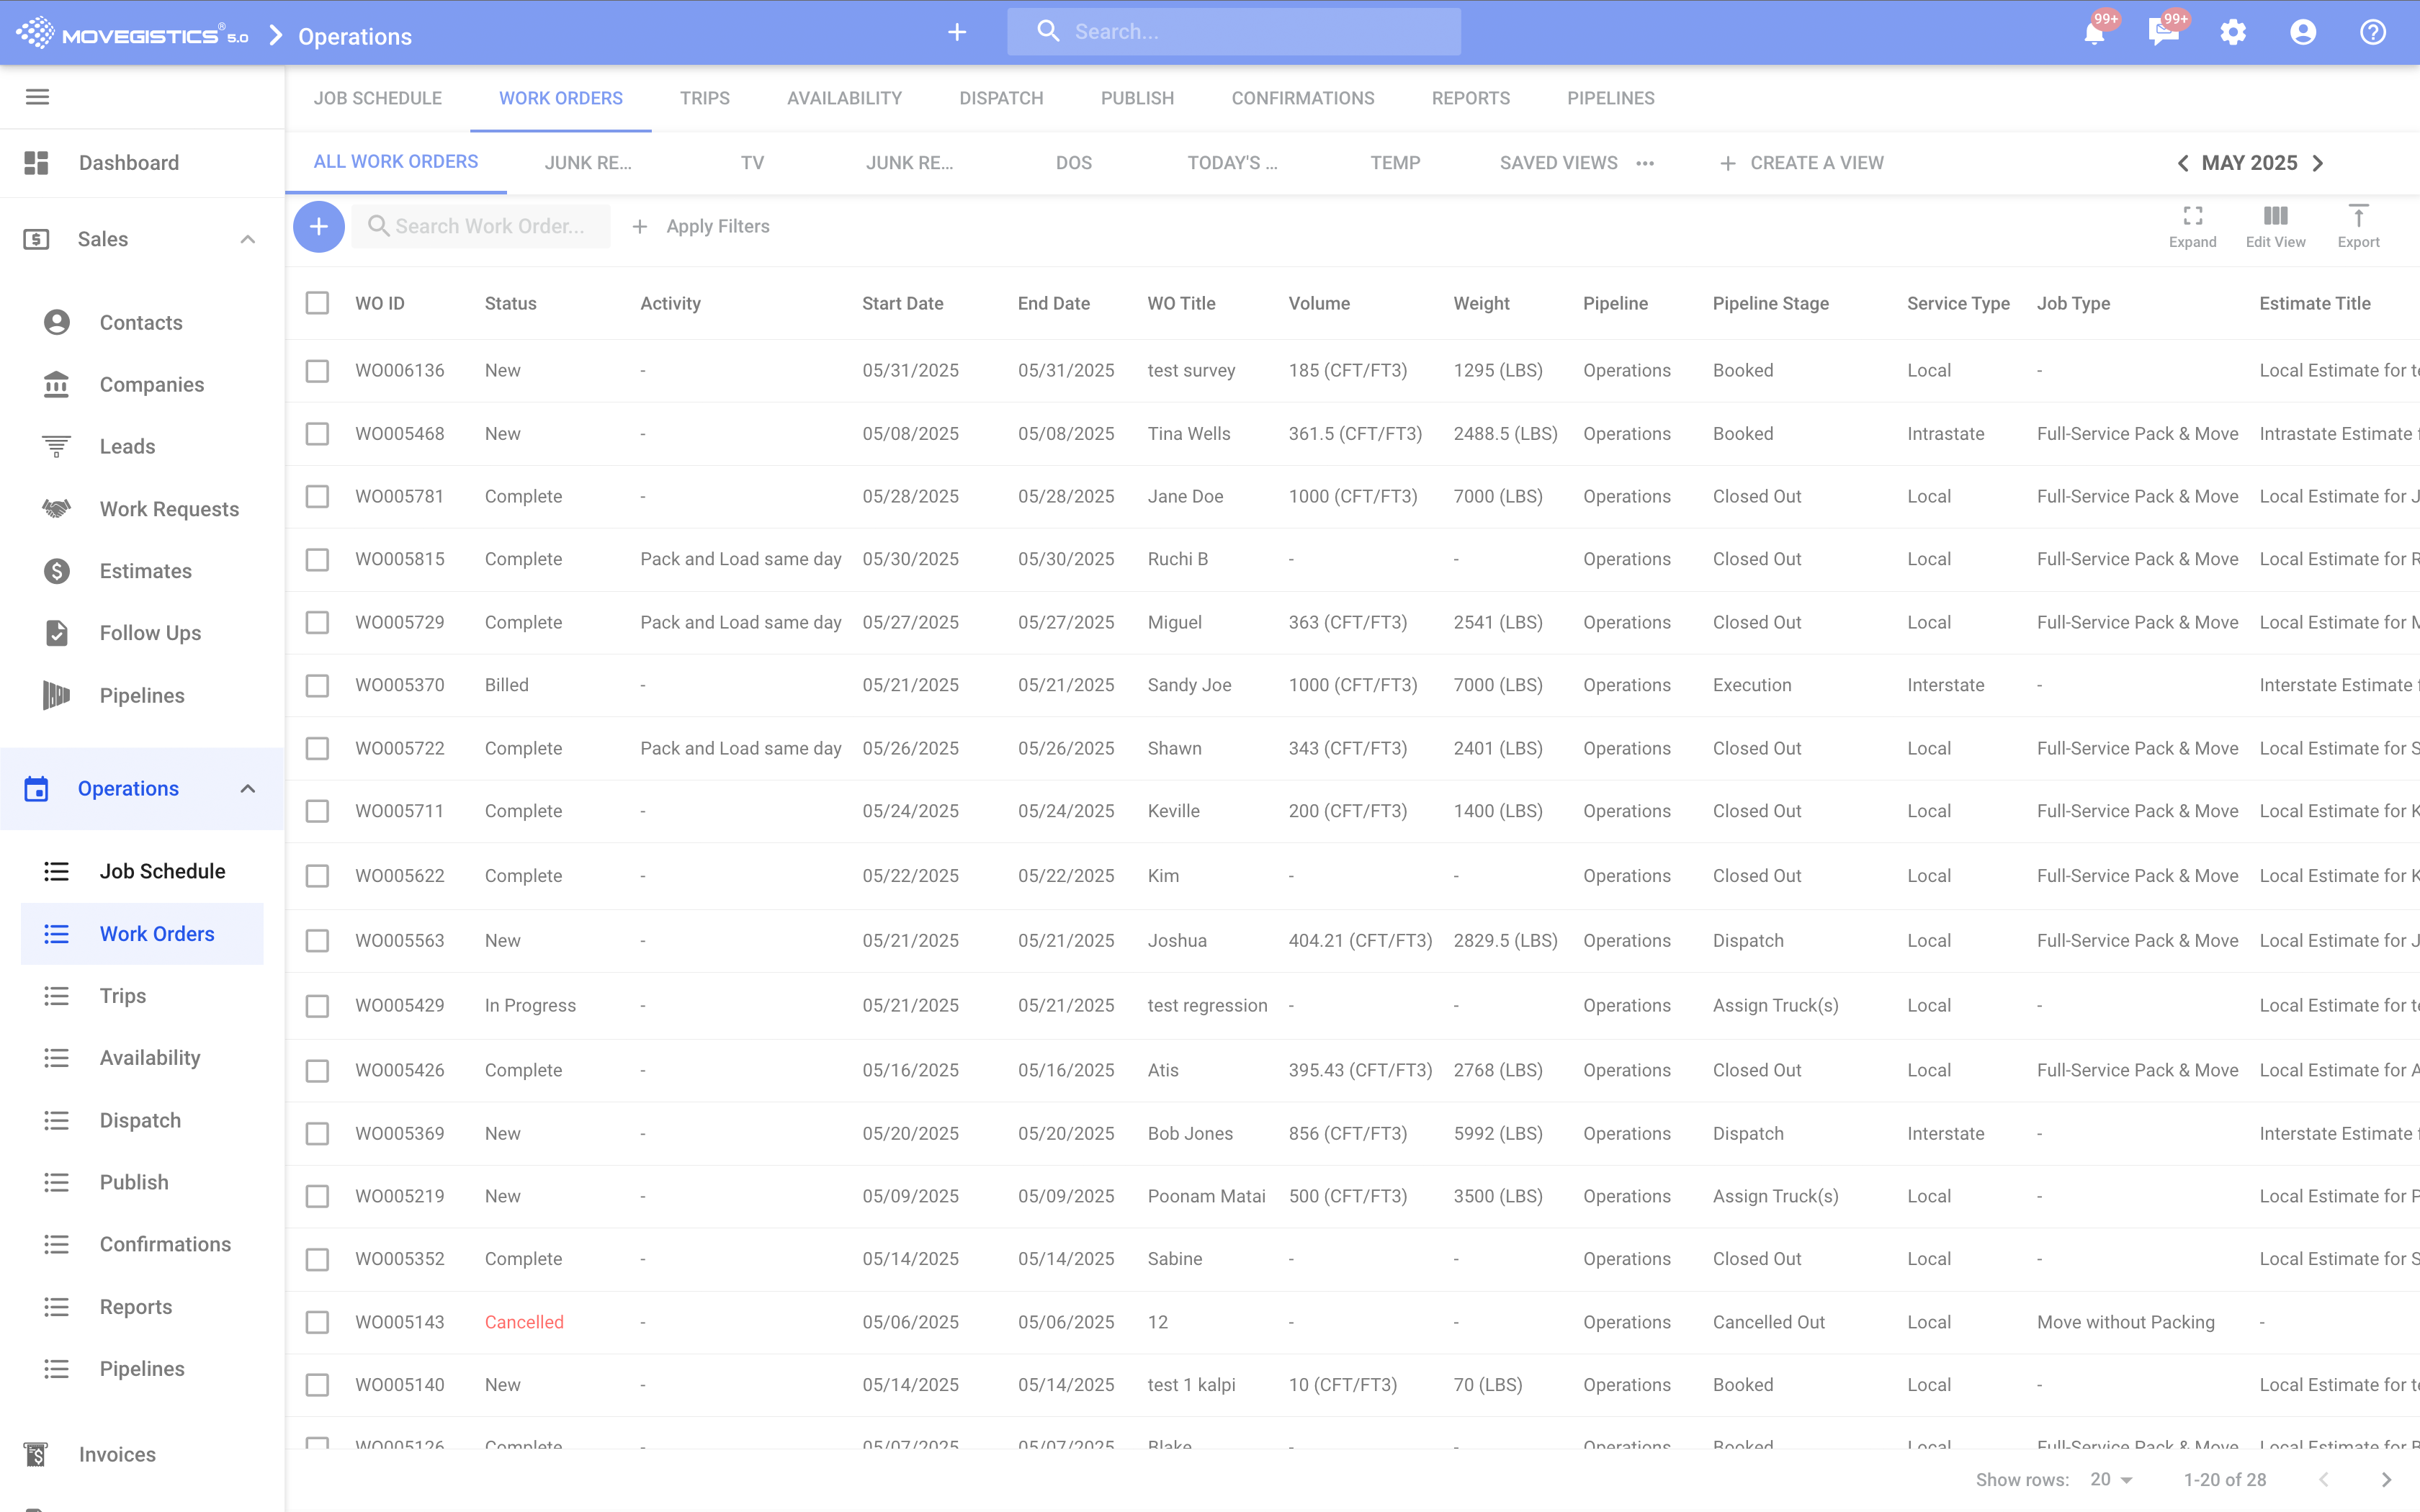Open the Today's saved view tab
This screenshot has height=1512, width=2420.
pyautogui.click(x=1231, y=163)
